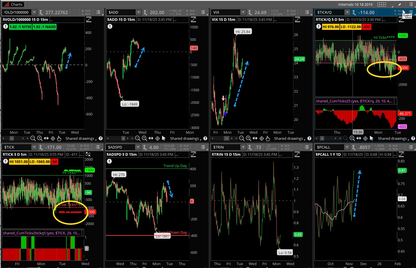Click the warning icon on the $ADSPD chart
The height and width of the screenshot is (268, 416).
coord(109,161)
